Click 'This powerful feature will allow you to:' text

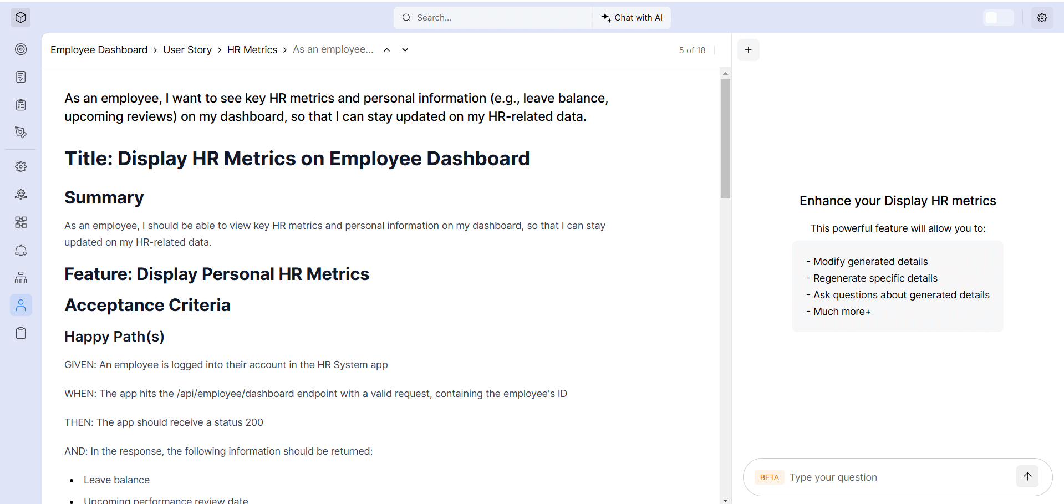click(898, 228)
